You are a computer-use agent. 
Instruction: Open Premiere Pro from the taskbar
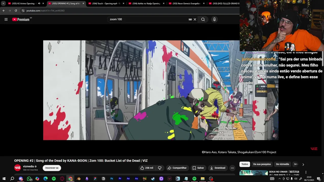click(x=120, y=179)
